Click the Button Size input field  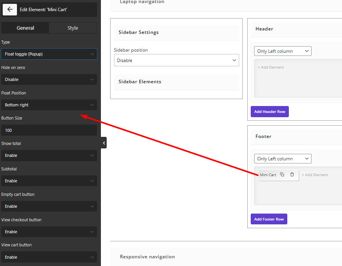(x=49, y=130)
